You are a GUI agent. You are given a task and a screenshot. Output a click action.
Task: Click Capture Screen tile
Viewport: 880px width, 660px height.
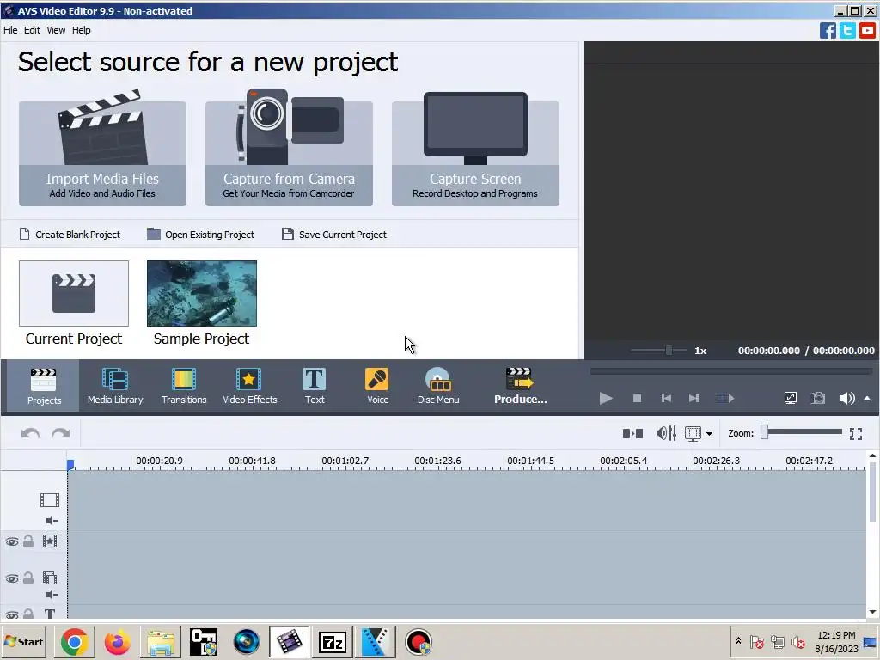pyautogui.click(x=475, y=153)
